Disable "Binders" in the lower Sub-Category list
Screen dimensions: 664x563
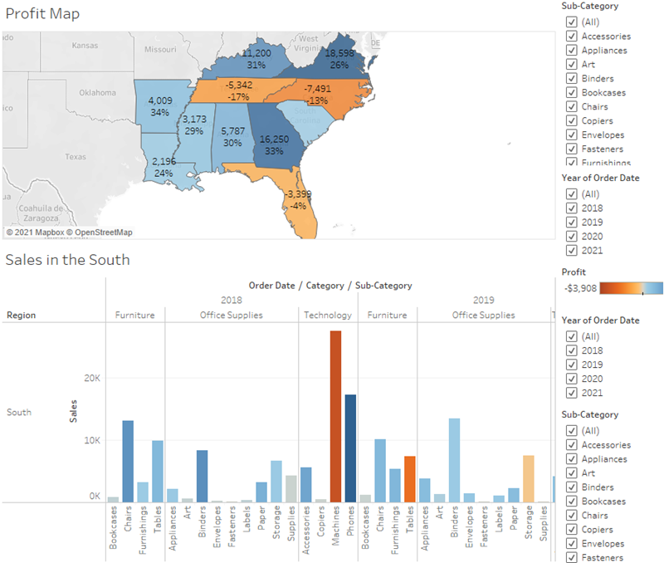(572, 487)
